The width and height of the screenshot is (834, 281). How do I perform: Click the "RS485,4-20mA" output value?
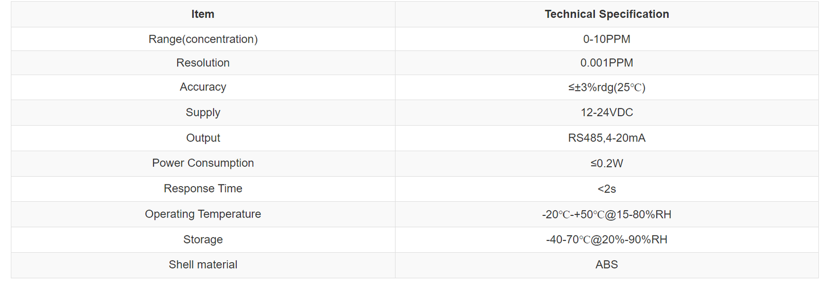click(607, 138)
